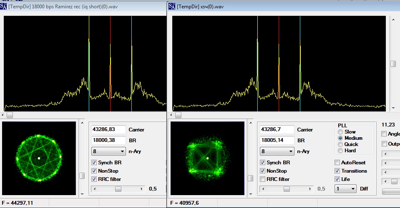This screenshot has width=400, height=208.
Task: Click the value 11,23 above Angle
Action: pos(388,125)
